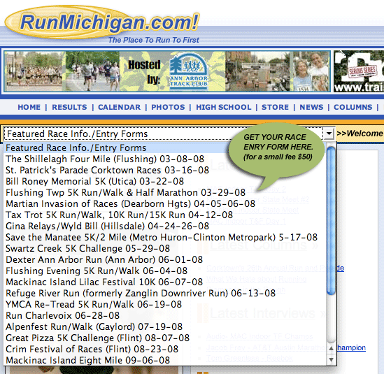Image resolution: width=384 pixels, height=374 pixels.
Task: Select highlighted Featured Race Info./Entry Forms option
Action: 164,148
